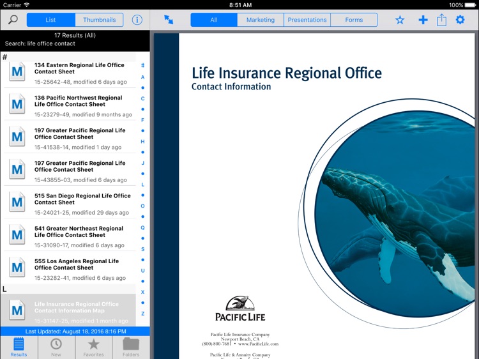The image size is (479, 359).
Task: Jump to letter Z in the index
Action: pyautogui.click(x=142, y=314)
